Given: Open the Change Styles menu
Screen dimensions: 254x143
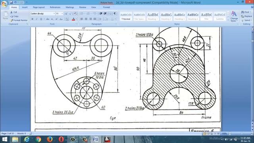Looking at the screenshot, I should 234,16.
